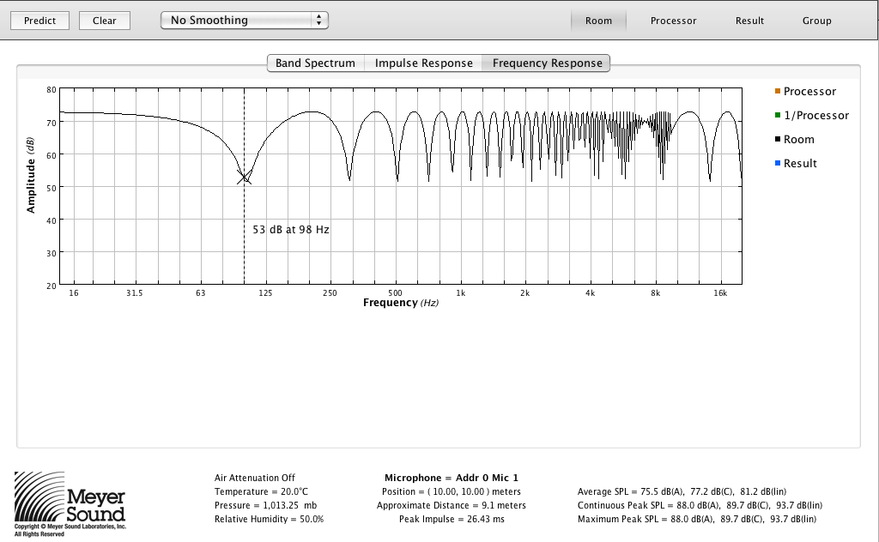
Task: Click the blue Result legend swatch
Action: point(778,164)
